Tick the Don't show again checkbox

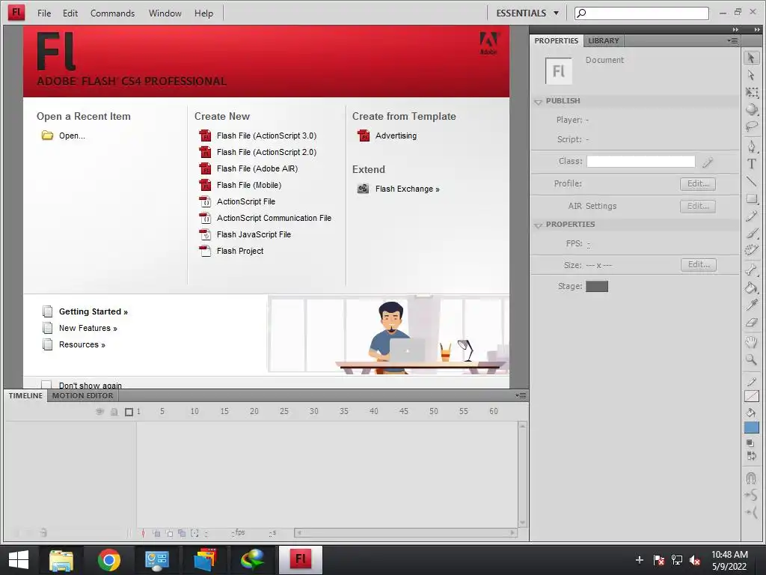coord(46,385)
